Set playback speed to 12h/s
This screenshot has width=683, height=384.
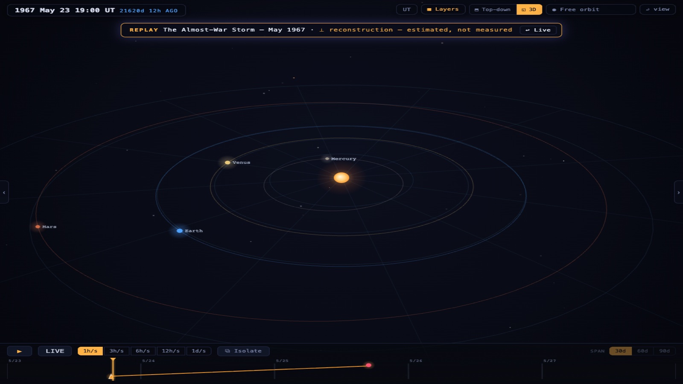(x=171, y=351)
